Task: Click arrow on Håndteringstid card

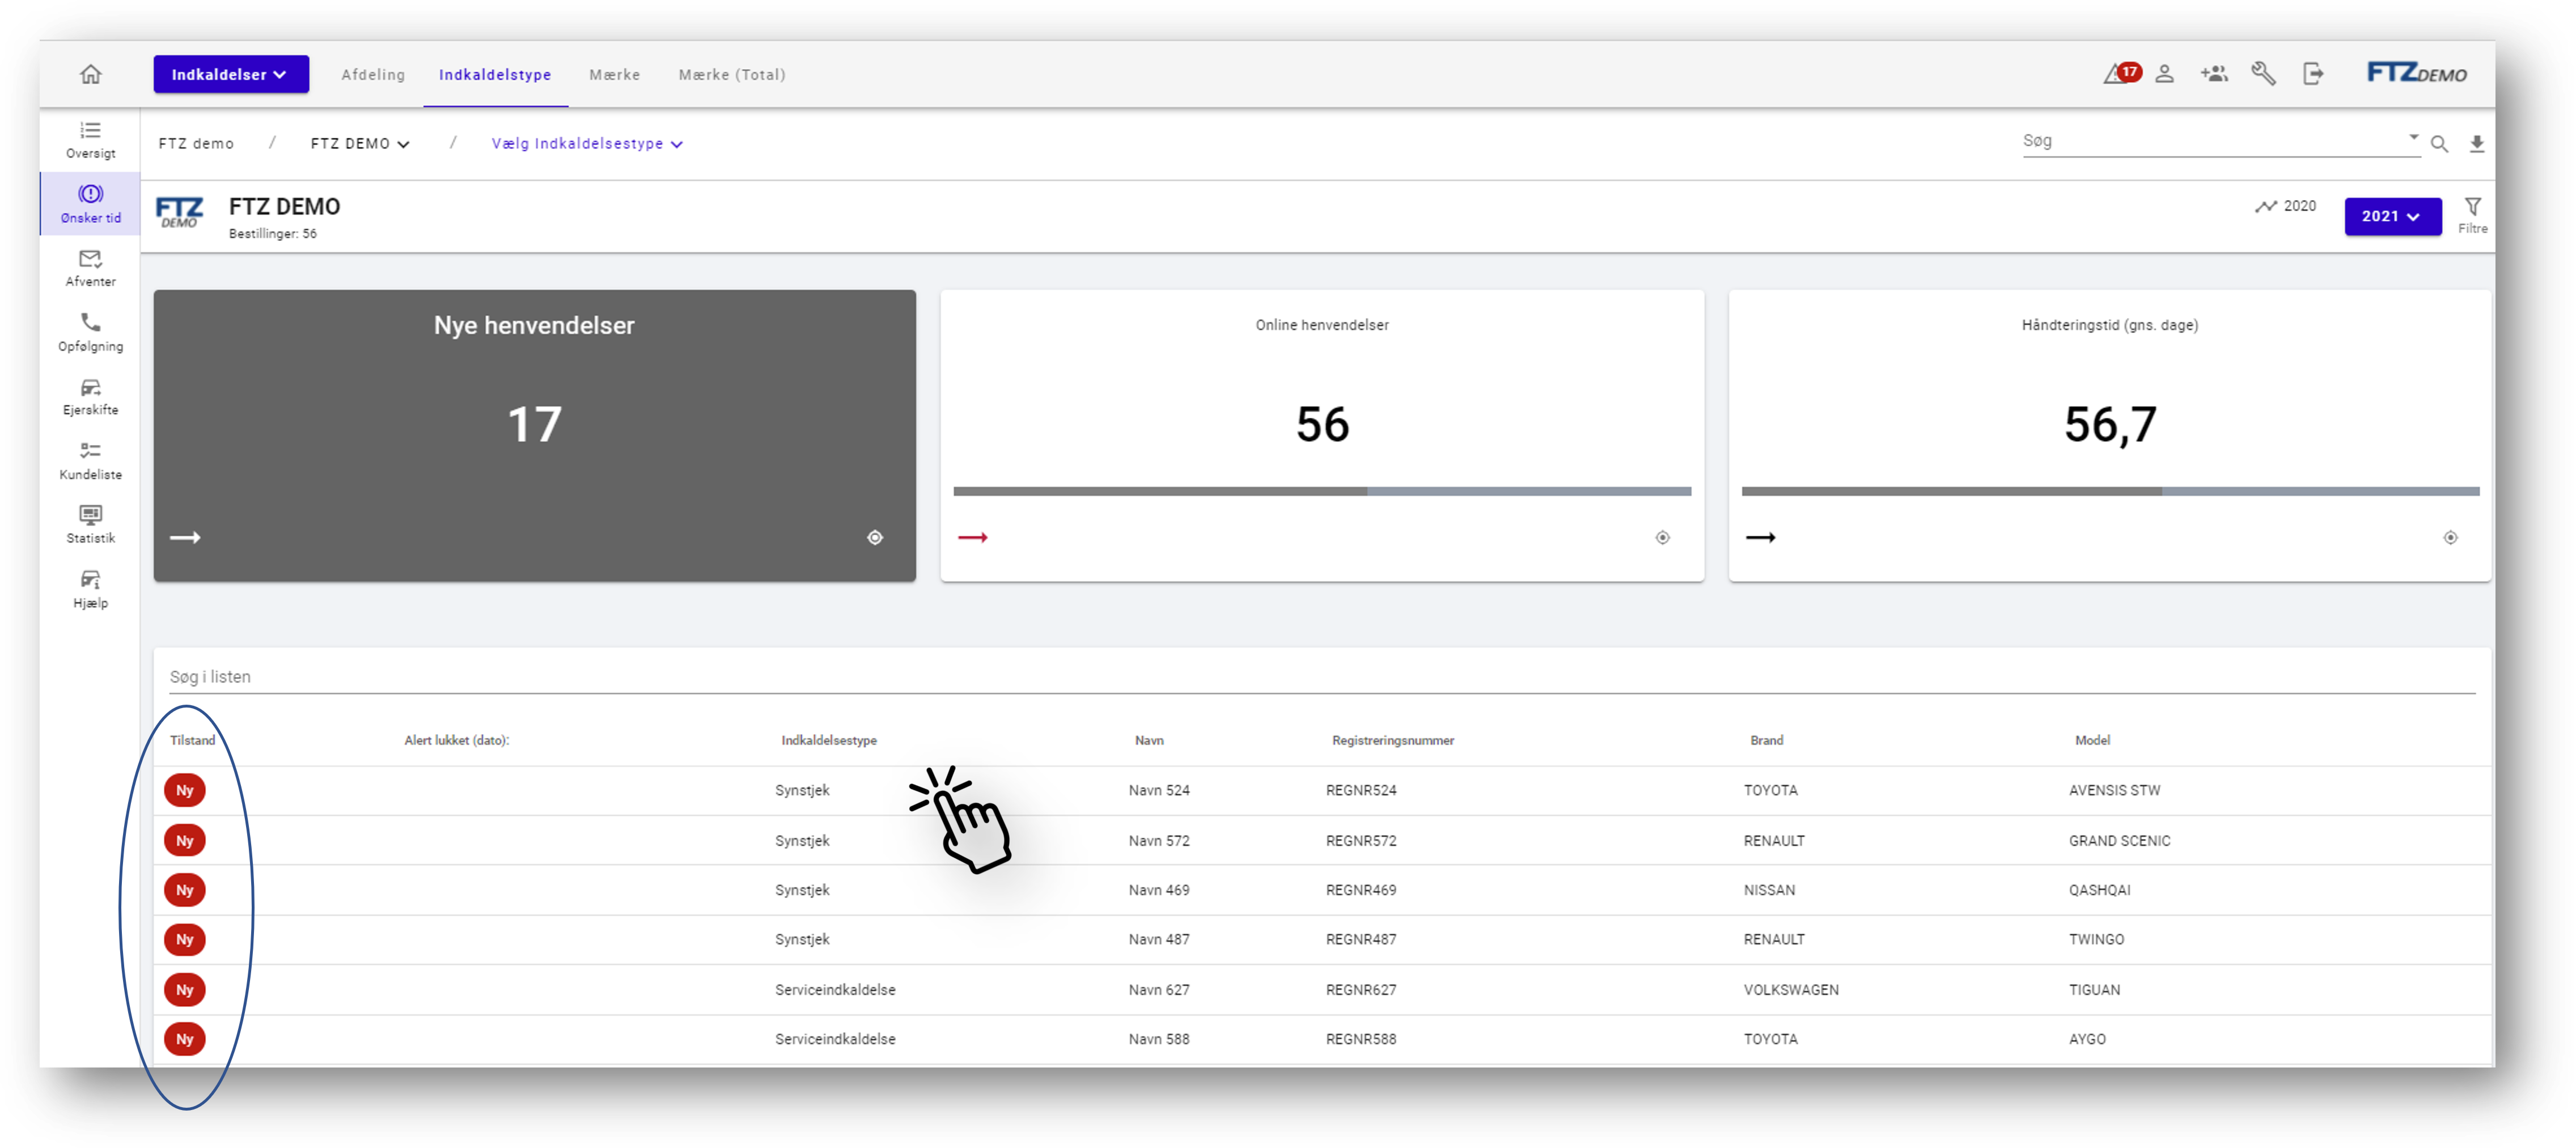Action: tap(1761, 538)
